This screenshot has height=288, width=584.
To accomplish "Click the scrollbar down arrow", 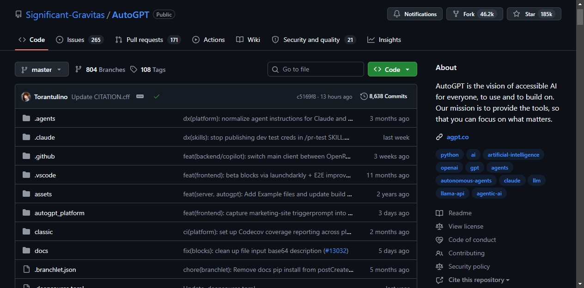I will click(x=580, y=283).
